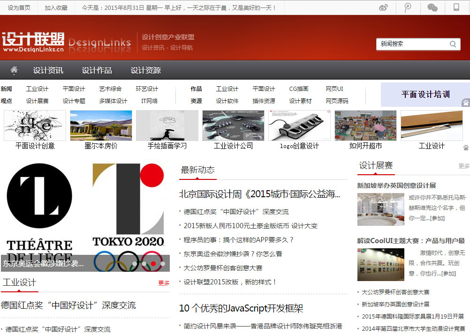Click the 工业设计 section heading
Screen dimensions: 470x334
pyautogui.click(x=20, y=282)
